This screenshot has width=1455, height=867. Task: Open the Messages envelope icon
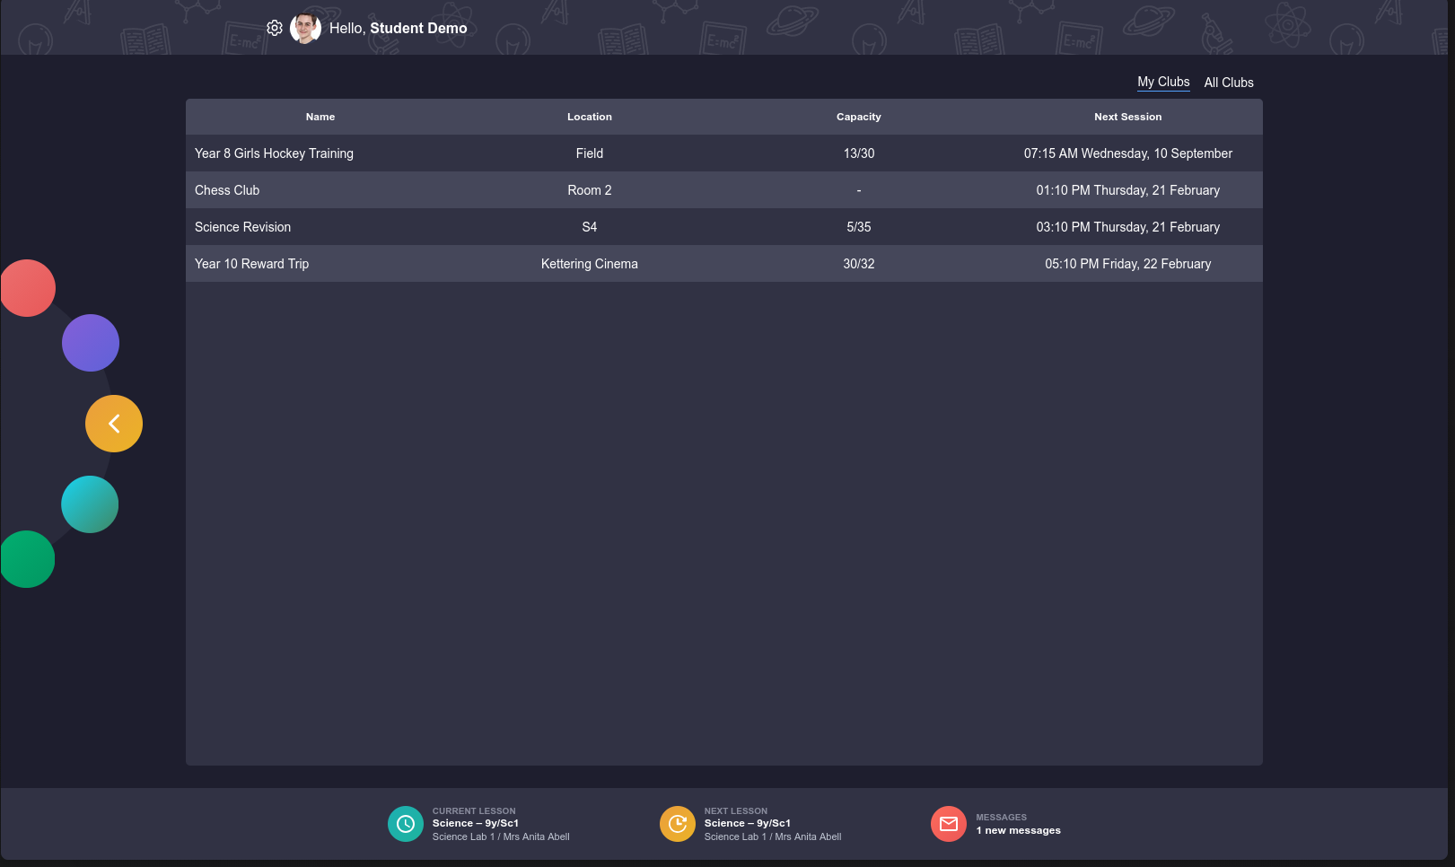[949, 824]
